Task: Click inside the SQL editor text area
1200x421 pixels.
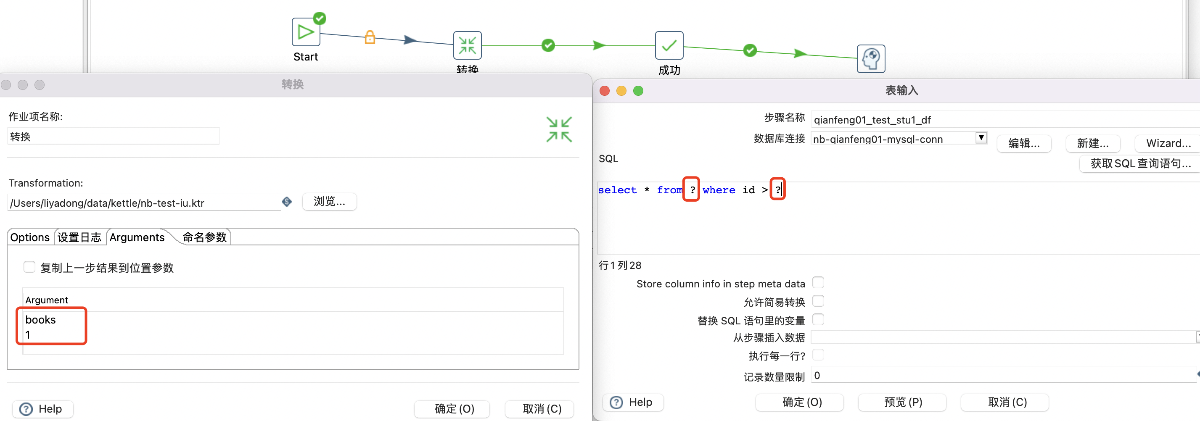Action: pos(899,218)
